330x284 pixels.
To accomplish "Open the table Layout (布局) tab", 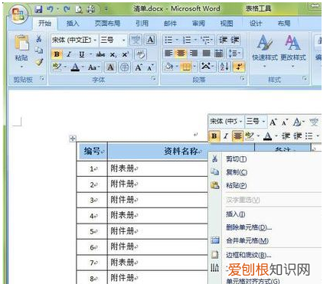I will tap(284, 24).
